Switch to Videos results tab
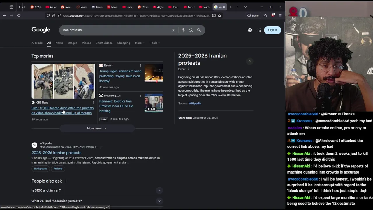This screenshot has height=210, width=373. (86, 43)
